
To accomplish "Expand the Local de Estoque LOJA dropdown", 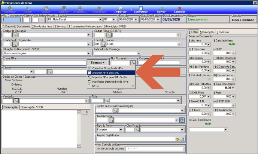I will tap(179, 44).
